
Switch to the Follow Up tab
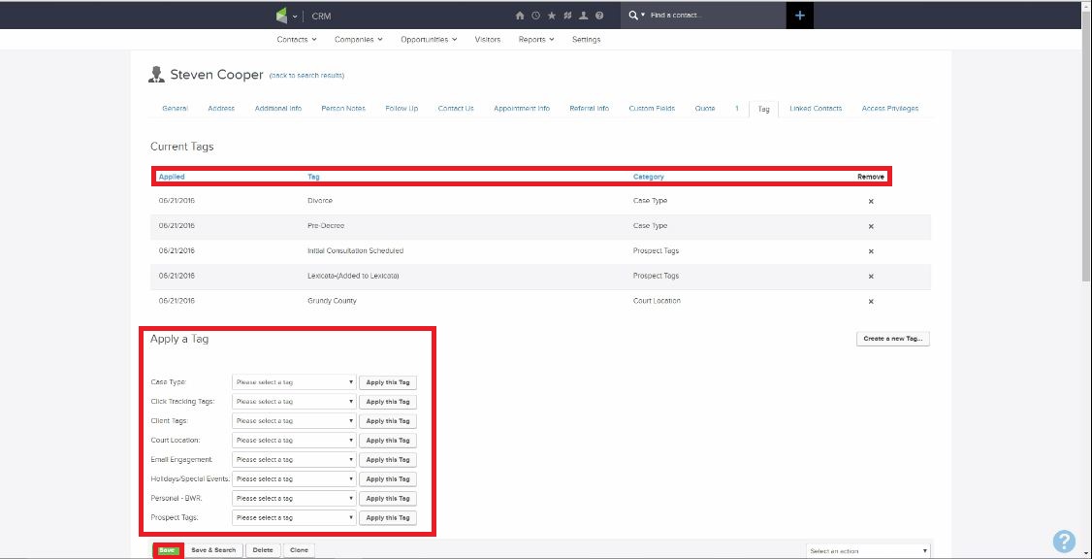pyautogui.click(x=401, y=109)
